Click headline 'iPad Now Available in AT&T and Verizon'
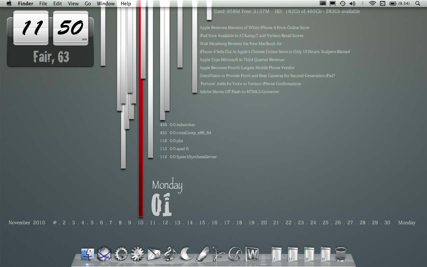 click(252, 36)
